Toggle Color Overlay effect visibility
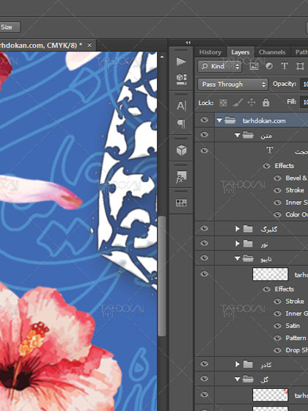The height and width of the screenshot is (411, 308). [277, 214]
